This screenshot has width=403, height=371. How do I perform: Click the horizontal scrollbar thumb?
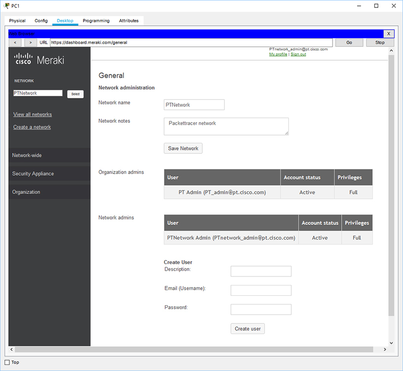click(x=194, y=349)
